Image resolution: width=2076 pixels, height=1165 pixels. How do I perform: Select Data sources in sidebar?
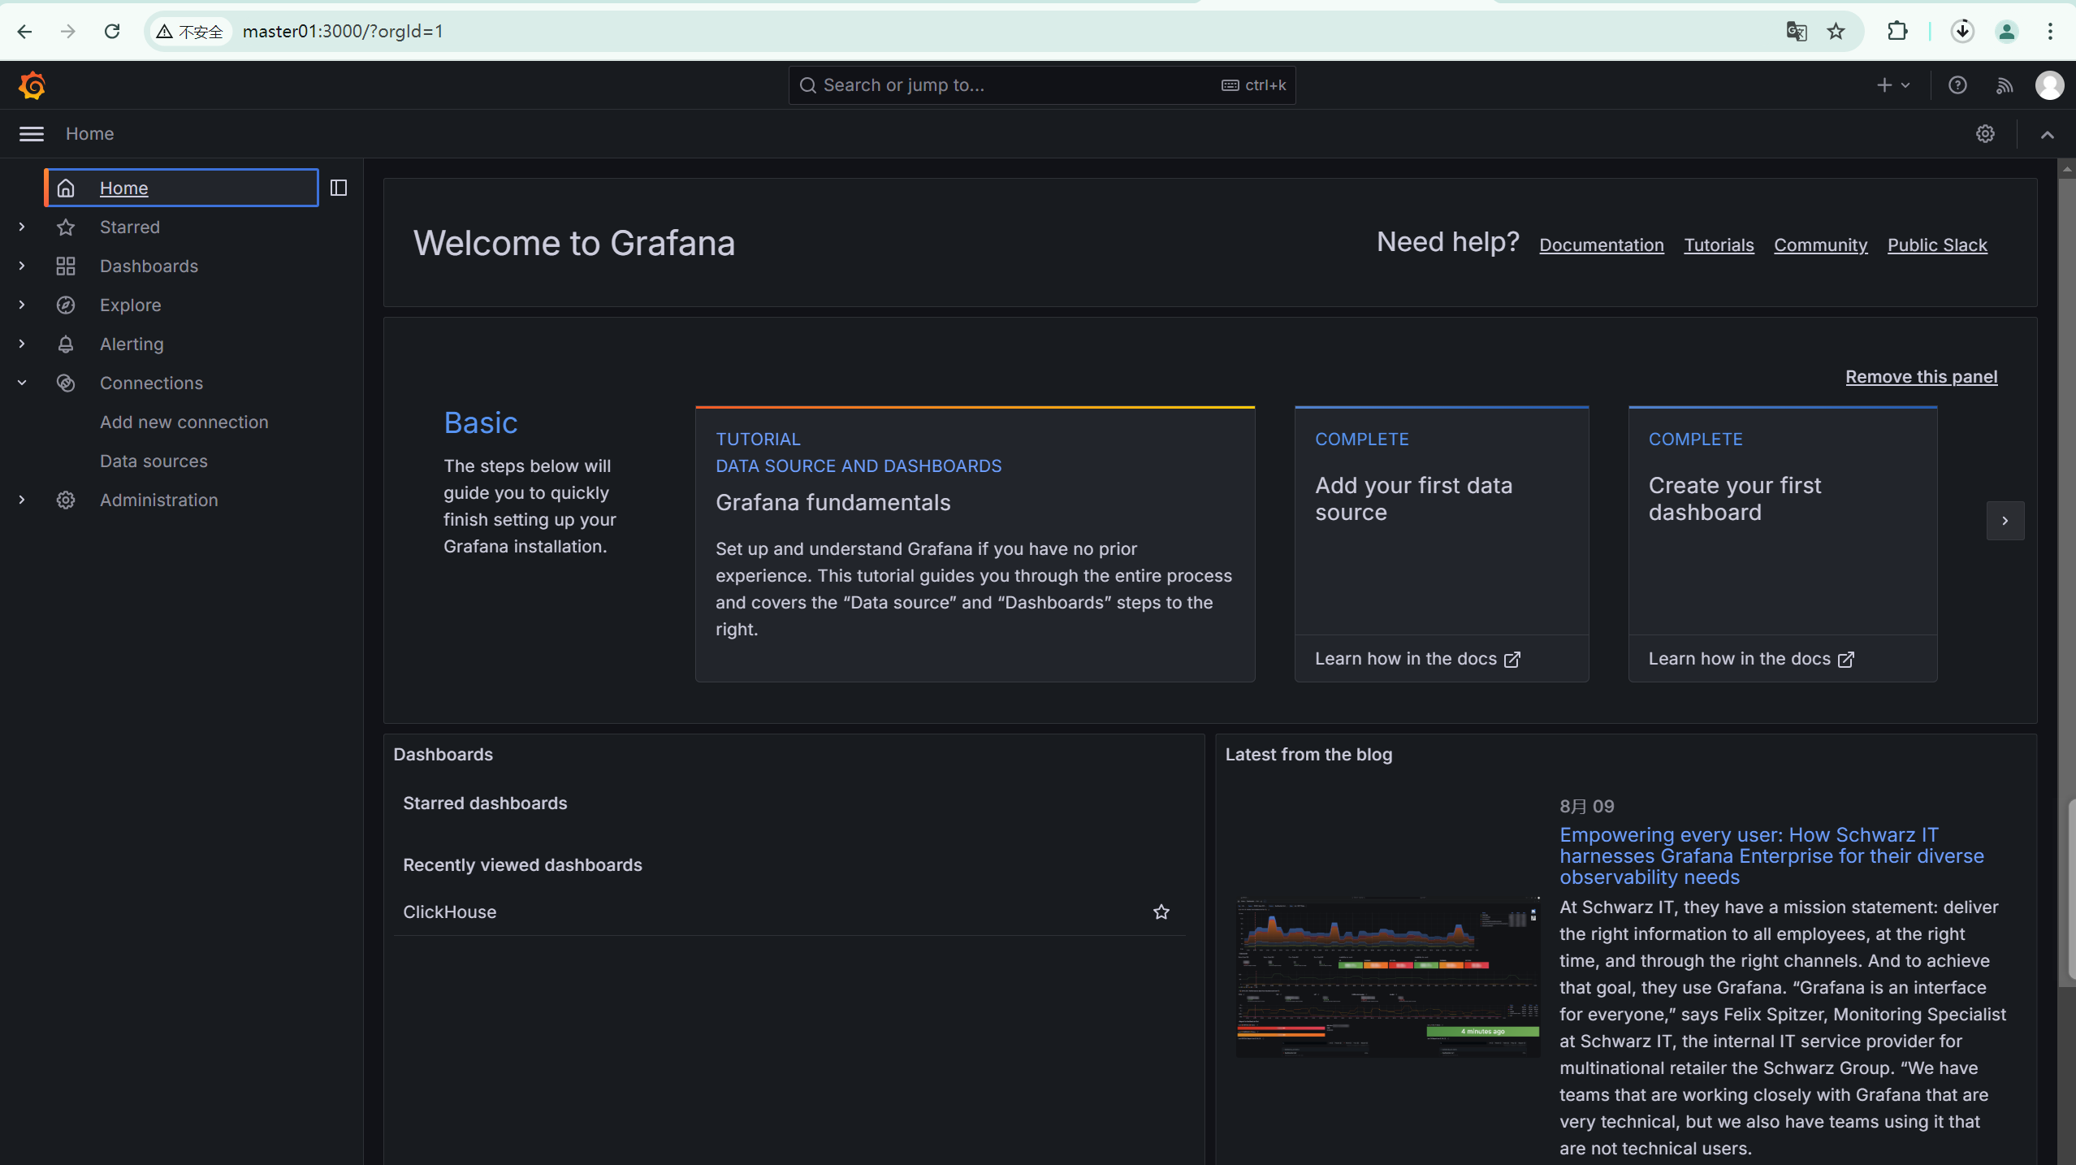pos(154,461)
